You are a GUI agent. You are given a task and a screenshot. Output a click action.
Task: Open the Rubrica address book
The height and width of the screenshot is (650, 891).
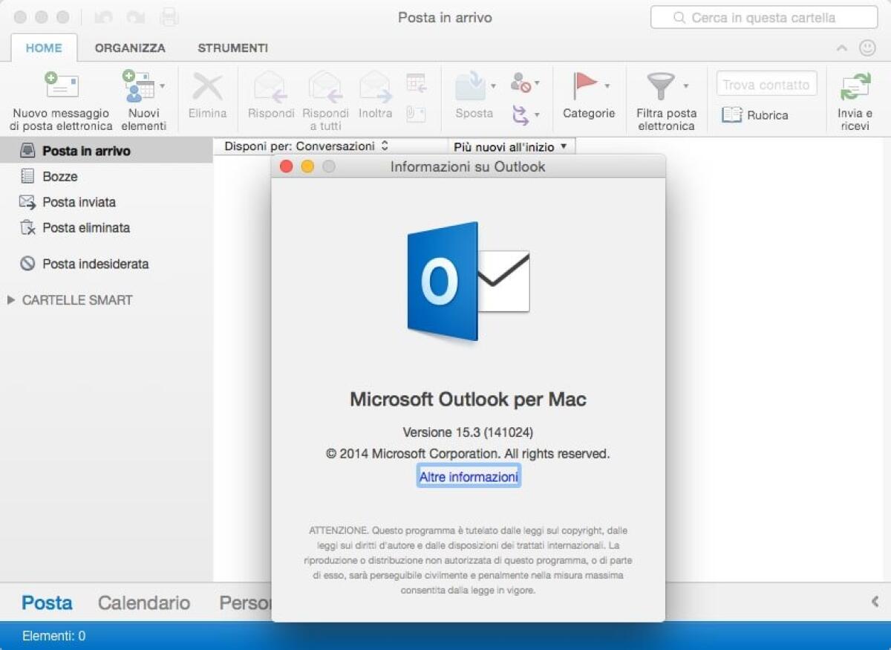(766, 115)
